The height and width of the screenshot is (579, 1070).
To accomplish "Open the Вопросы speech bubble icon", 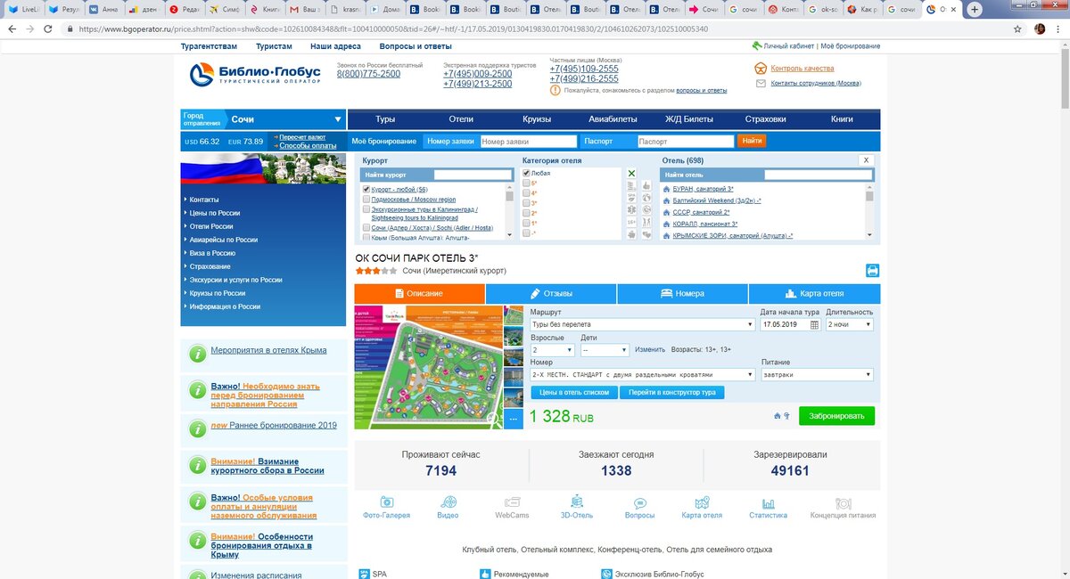I will [x=639, y=503].
